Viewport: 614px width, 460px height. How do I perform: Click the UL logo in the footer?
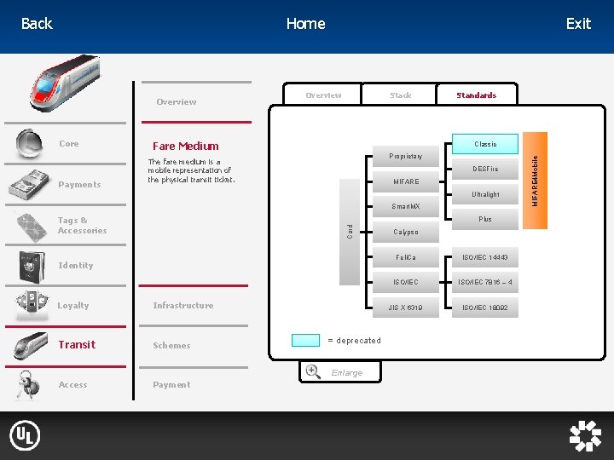25,435
